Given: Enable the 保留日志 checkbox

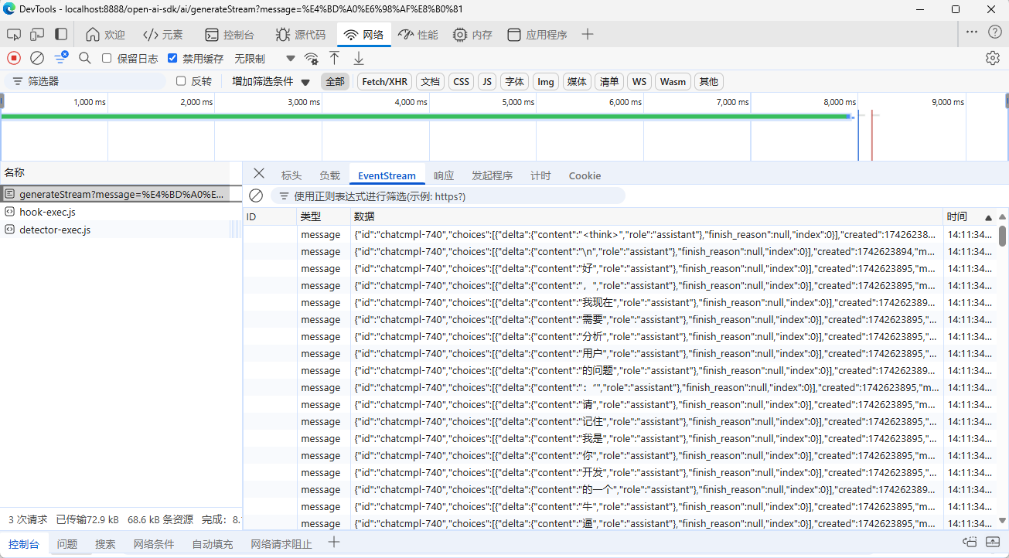Looking at the screenshot, I should coord(107,59).
